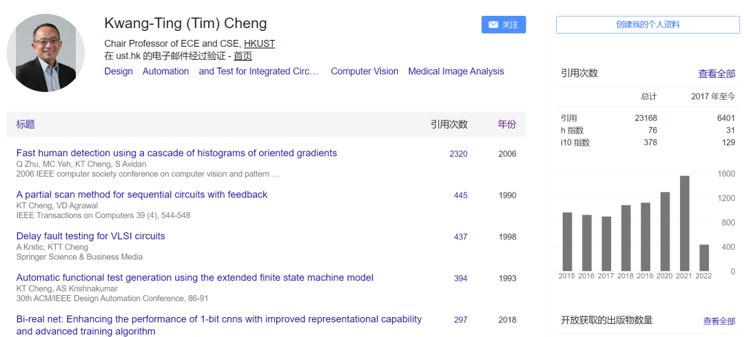Open the Bi-real net paper title
This screenshot has width=744, height=337.
pos(219,319)
